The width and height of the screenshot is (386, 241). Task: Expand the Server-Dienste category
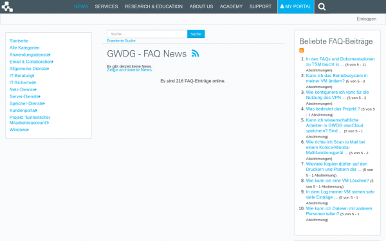25,96
